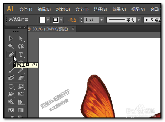Select the Shape Builder tool
This screenshot has width=165, height=122.
[x=11, y=102]
